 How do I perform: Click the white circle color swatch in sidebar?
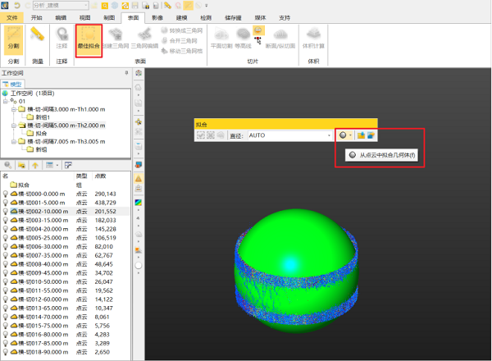pos(139,266)
